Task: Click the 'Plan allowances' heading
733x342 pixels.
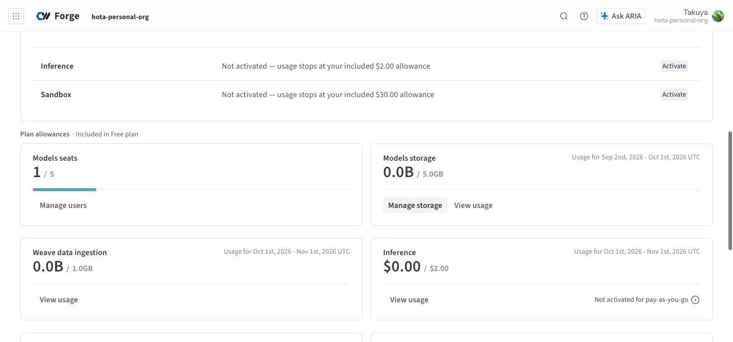Action: tap(45, 134)
